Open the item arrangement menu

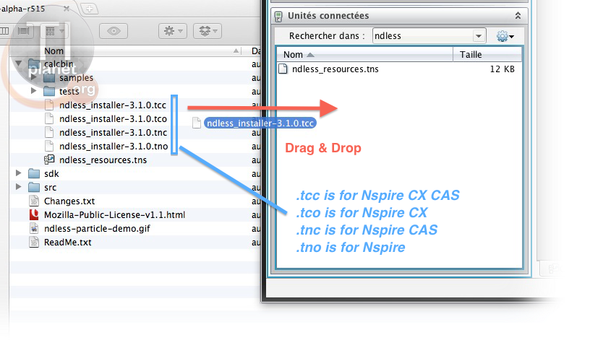[x=54, y=31]
